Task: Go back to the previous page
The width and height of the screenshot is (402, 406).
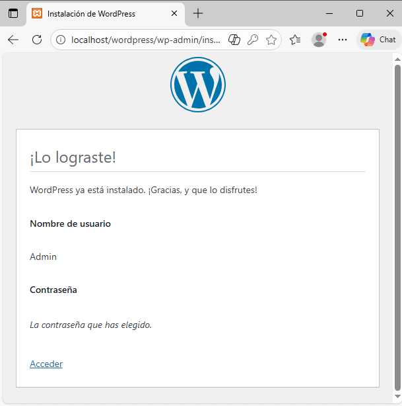Action: [13, 40]
